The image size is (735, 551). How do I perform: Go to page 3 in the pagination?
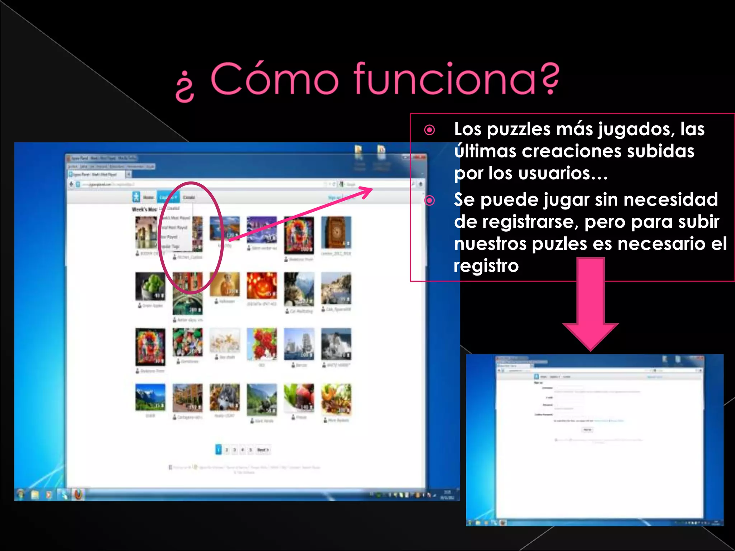[235, 450]
